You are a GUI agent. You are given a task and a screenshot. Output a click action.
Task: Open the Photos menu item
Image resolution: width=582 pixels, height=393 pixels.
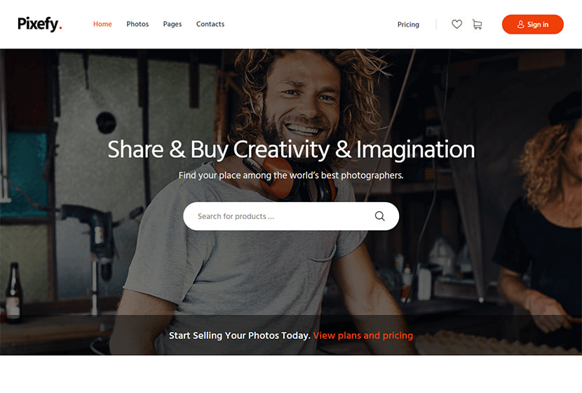click(x=137, y=24)
